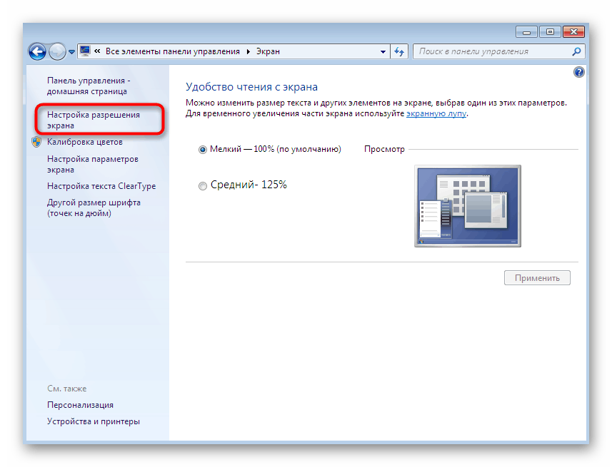Click the UAC shield beside Калибровка цветов
This screenshot has width=612, height=467.
click(36, 142)
